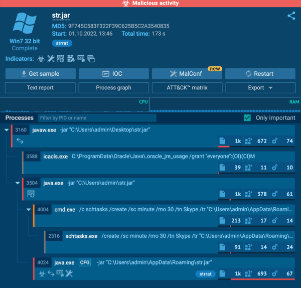Collapse the javaw.exe 3160 process tree
Viewport: 301px width, 288px height.
click(7, 130)
